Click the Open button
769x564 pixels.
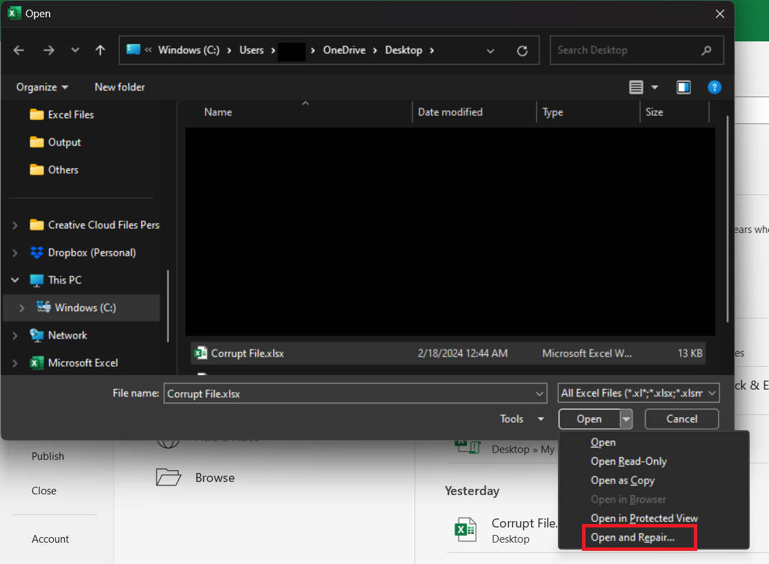[x=590, y=419]
